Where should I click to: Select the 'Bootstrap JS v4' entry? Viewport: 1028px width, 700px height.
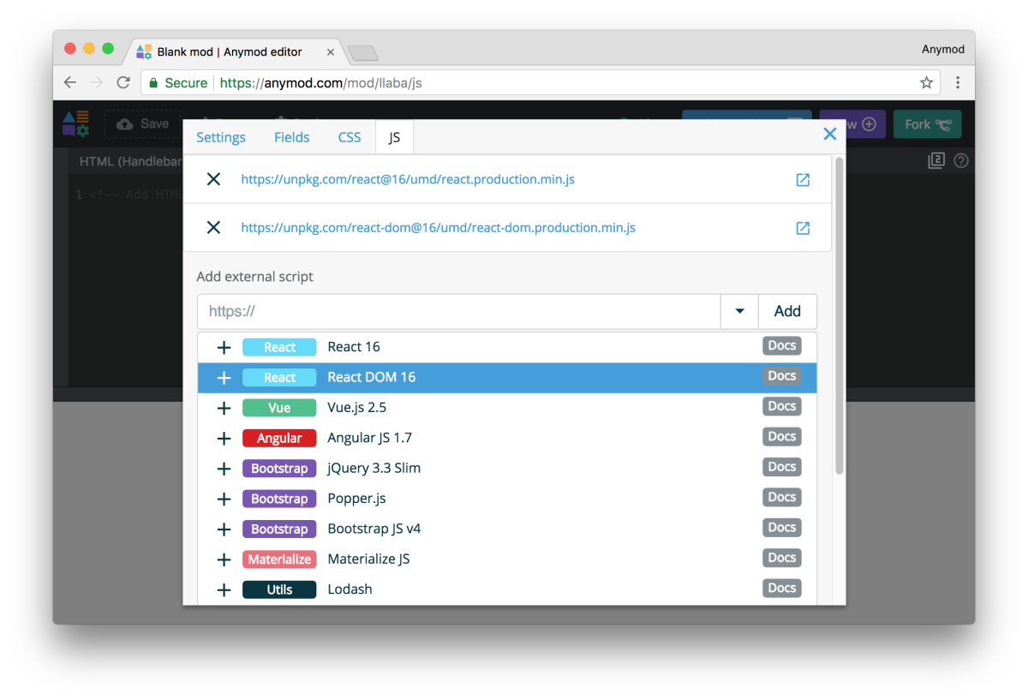(507, 529)
